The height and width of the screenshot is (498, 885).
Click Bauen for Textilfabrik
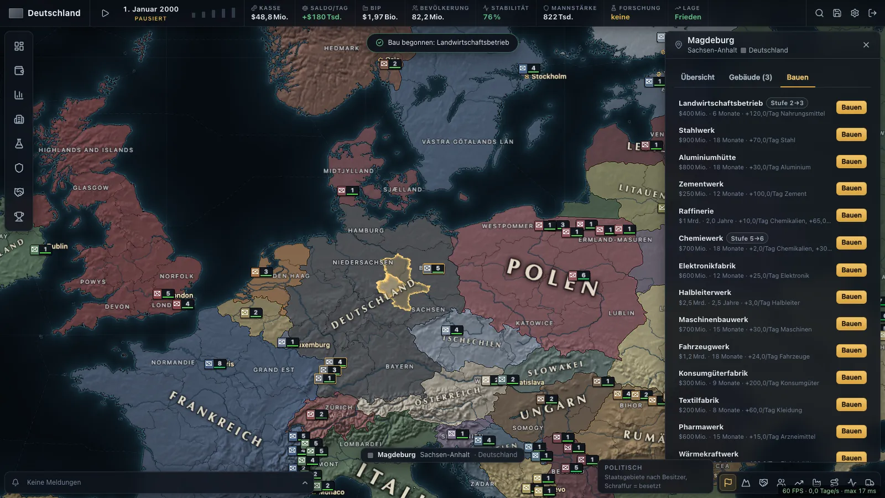[851, 404]
